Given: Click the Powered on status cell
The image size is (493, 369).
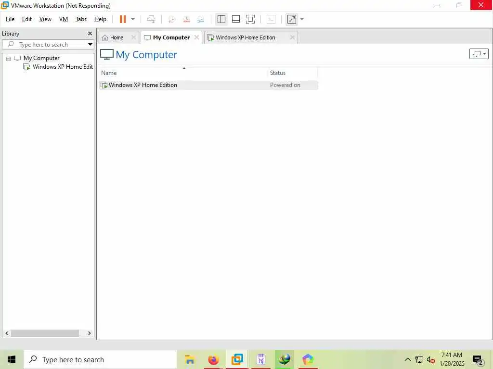Looking at the screenshot, I should click(285, 85).
